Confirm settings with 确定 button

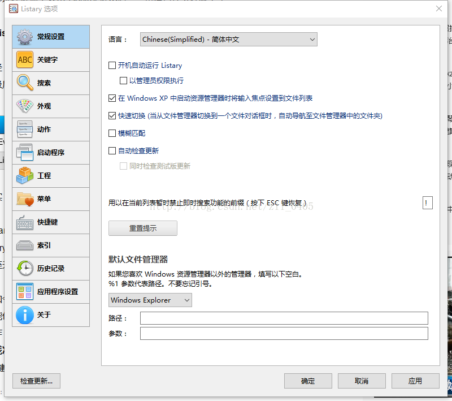click(x=308, y=381)
